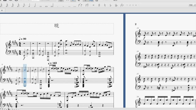
Task: Click the treble clef of first system
Action: [x=10, y=44]
